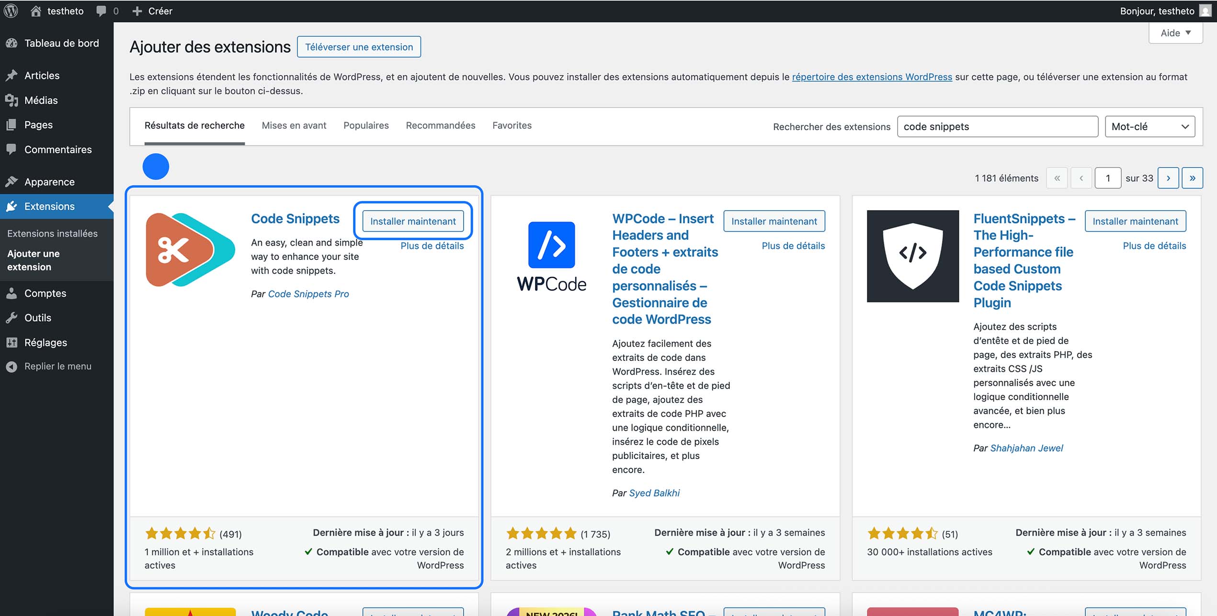
Task: Open the Mises en avant tab
Action: 294,125
